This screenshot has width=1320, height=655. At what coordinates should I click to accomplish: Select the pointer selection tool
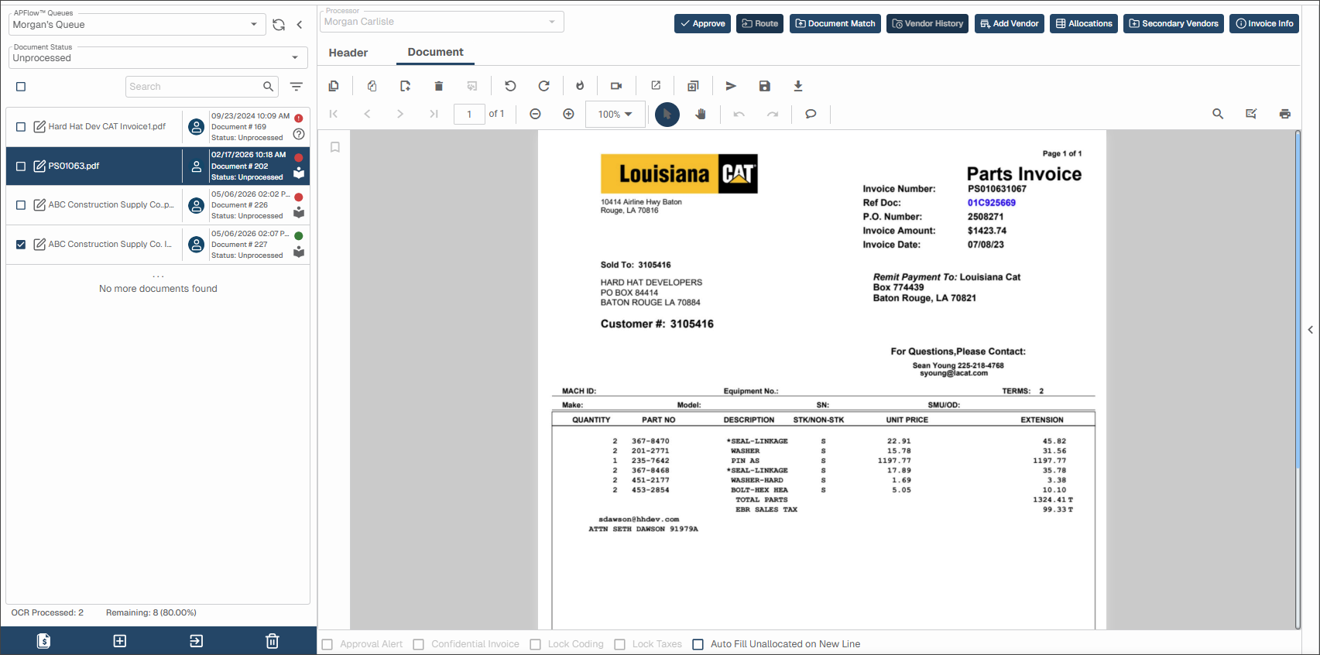667,114
